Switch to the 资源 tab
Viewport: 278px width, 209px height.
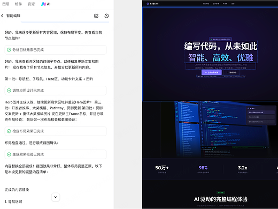32,4
